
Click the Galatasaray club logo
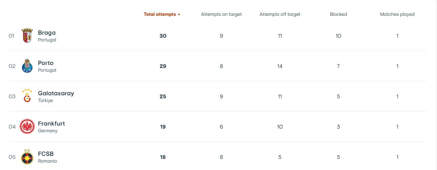click(x=27, y=96)
